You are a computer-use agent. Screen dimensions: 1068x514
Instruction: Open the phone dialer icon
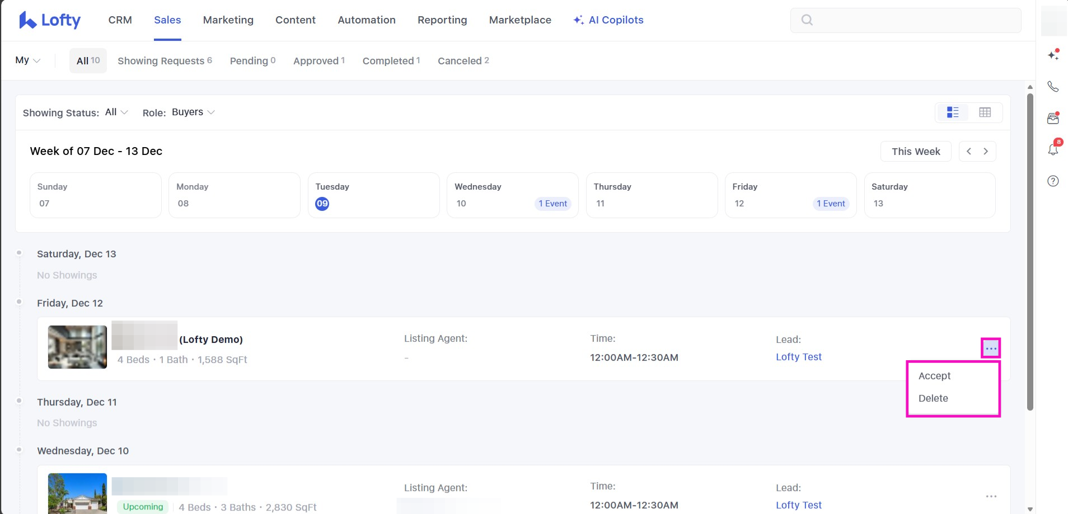1053,86
